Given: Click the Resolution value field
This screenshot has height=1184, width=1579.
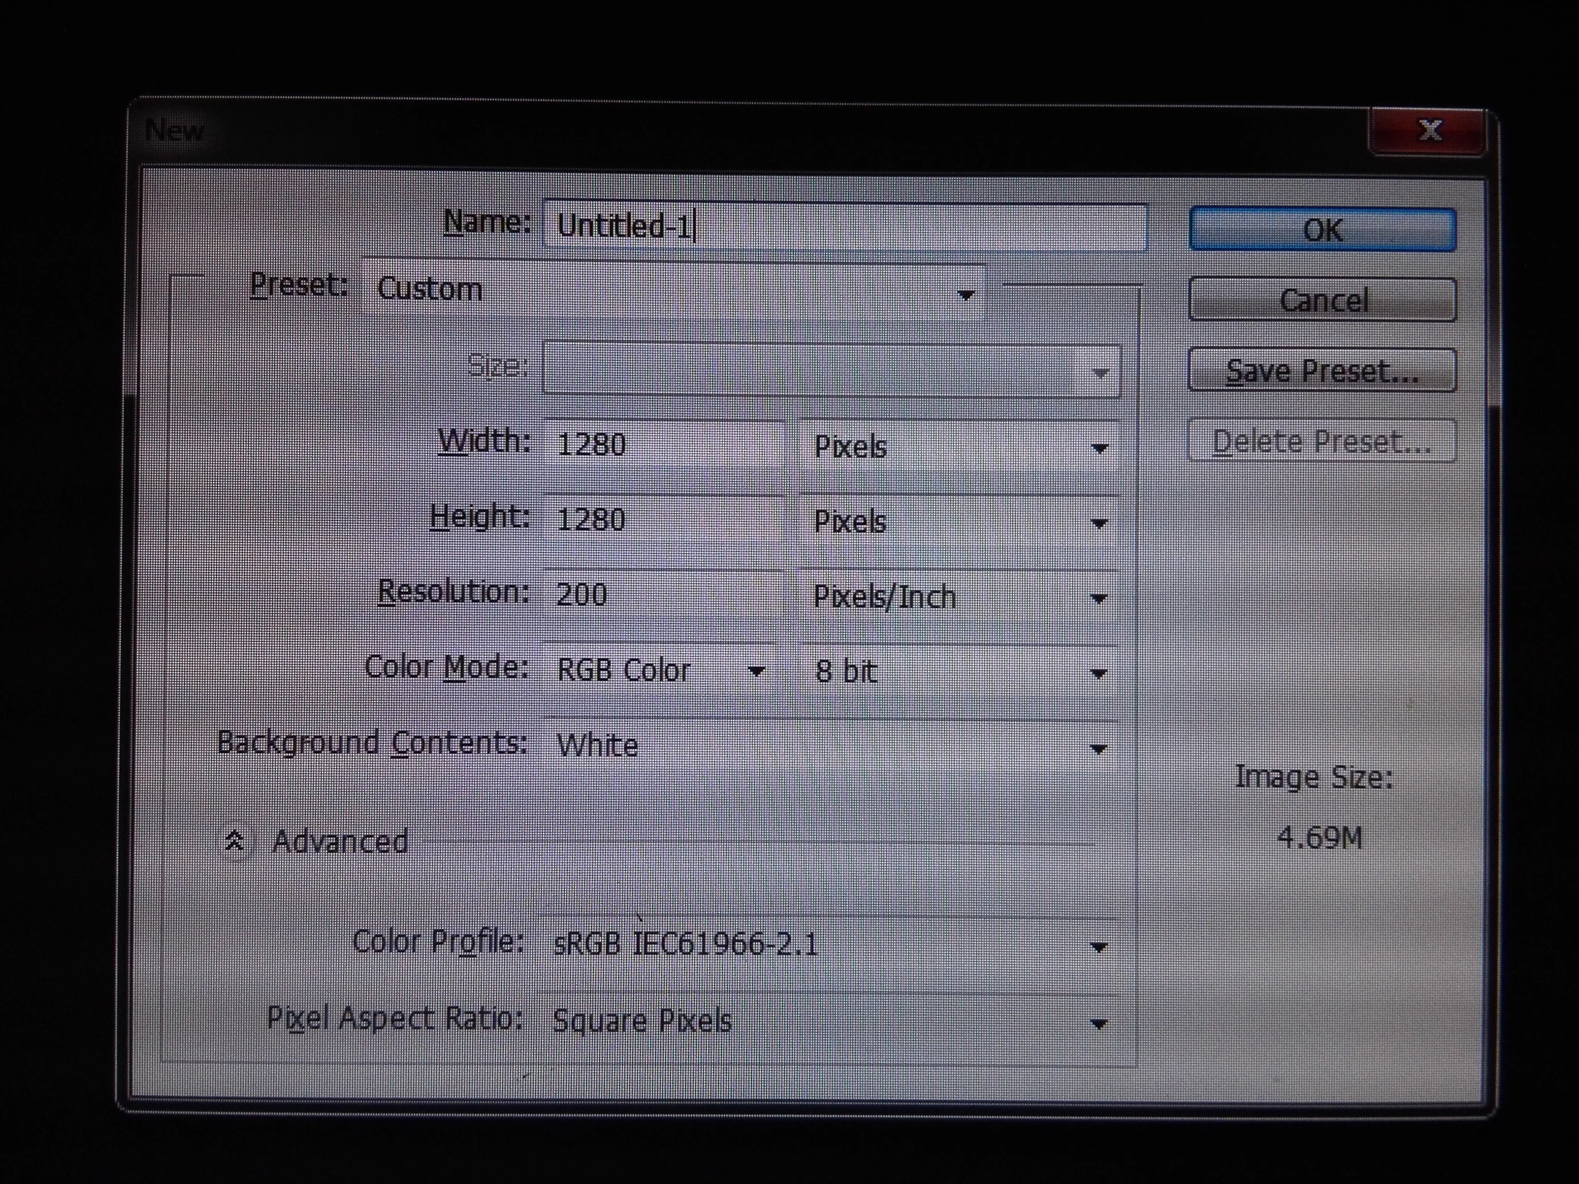Looking at the screenshot, I should [664, 594].
